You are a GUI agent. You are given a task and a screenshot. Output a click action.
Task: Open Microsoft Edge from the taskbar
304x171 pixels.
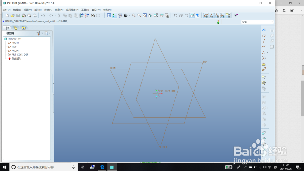(x=102, y=167)
